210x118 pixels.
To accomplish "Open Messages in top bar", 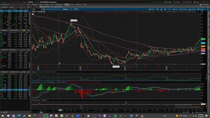I will coord(168,2).
